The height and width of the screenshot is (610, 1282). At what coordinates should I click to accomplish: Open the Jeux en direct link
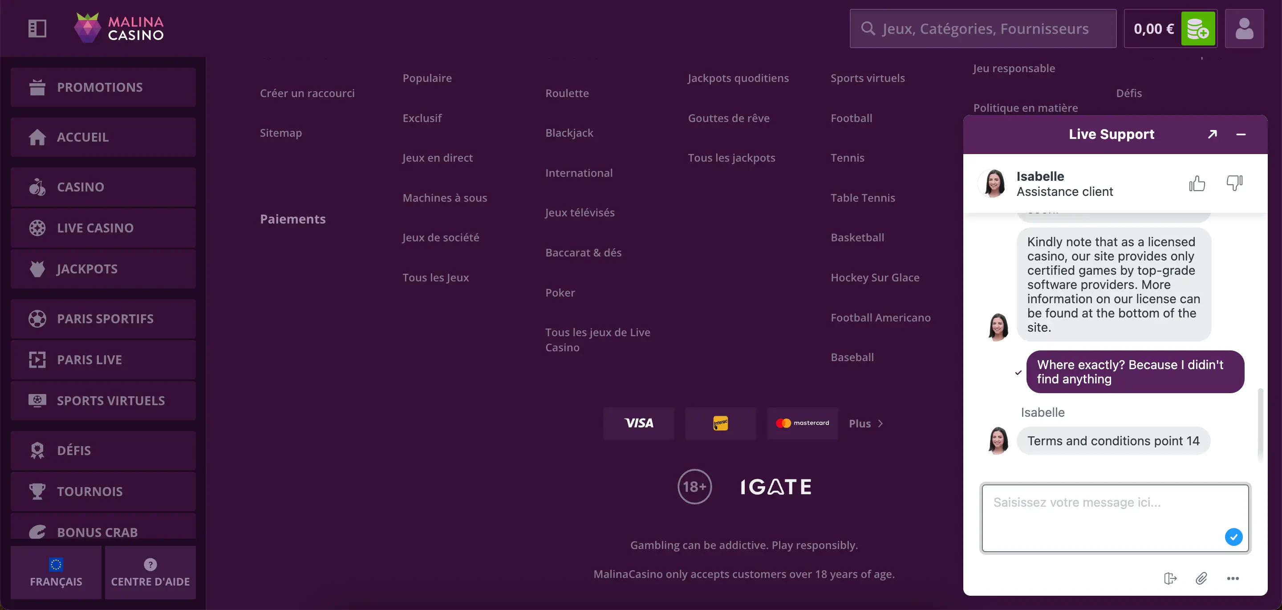438,158
